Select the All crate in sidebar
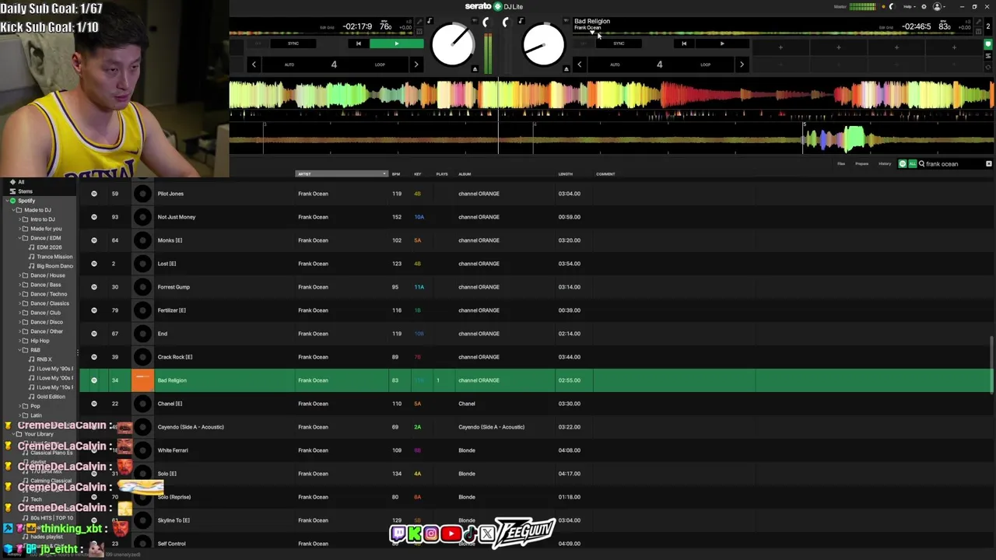The width and height of the screenshot is (996, 560). tap(21, 182)
